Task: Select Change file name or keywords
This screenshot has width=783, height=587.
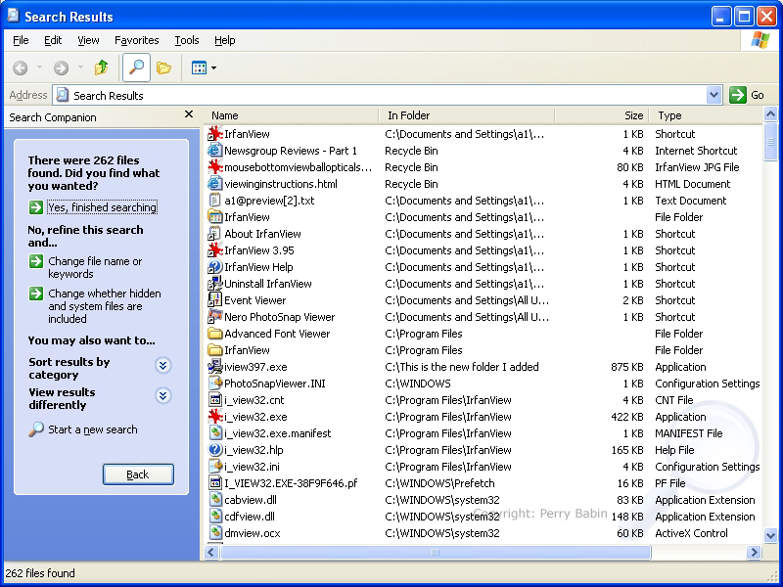Action: click(x=95, y=267)
